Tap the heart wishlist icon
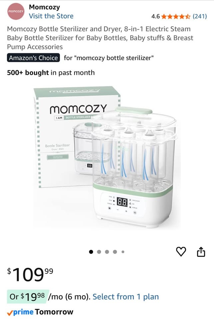Screen dimensions: 214x319 click(x=181, y=252)
